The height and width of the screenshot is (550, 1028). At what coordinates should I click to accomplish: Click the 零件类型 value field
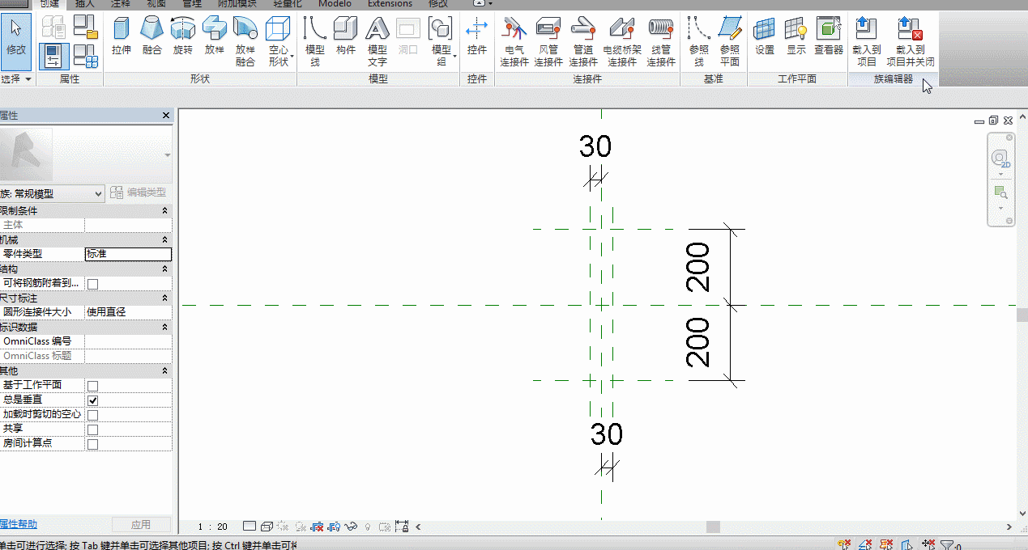pos(128,254)
